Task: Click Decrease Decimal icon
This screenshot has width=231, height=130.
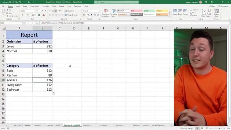Action: (x=98, y=15)
